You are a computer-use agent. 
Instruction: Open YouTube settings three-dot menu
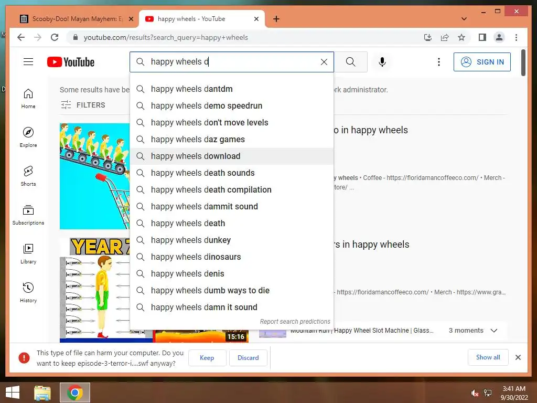coord(439,62)
